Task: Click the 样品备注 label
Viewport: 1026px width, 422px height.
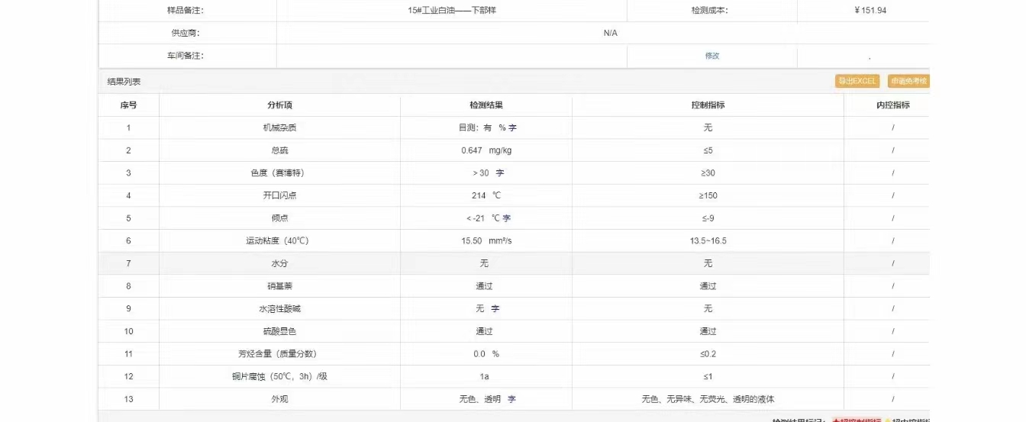Action: [x=186, y=11]
